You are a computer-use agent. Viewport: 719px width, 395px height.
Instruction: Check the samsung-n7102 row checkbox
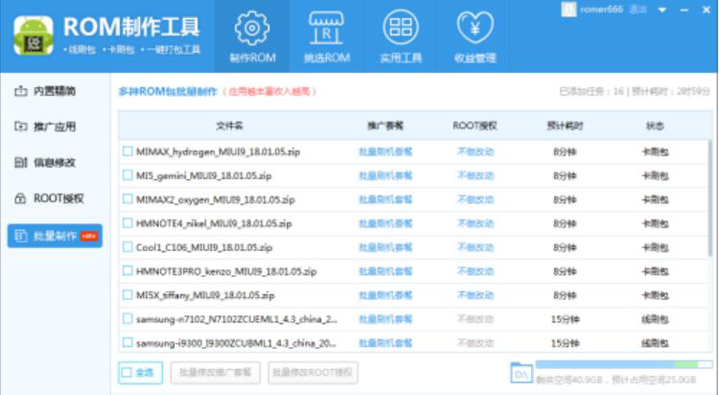pyautogui.click(x=128, y=318)
